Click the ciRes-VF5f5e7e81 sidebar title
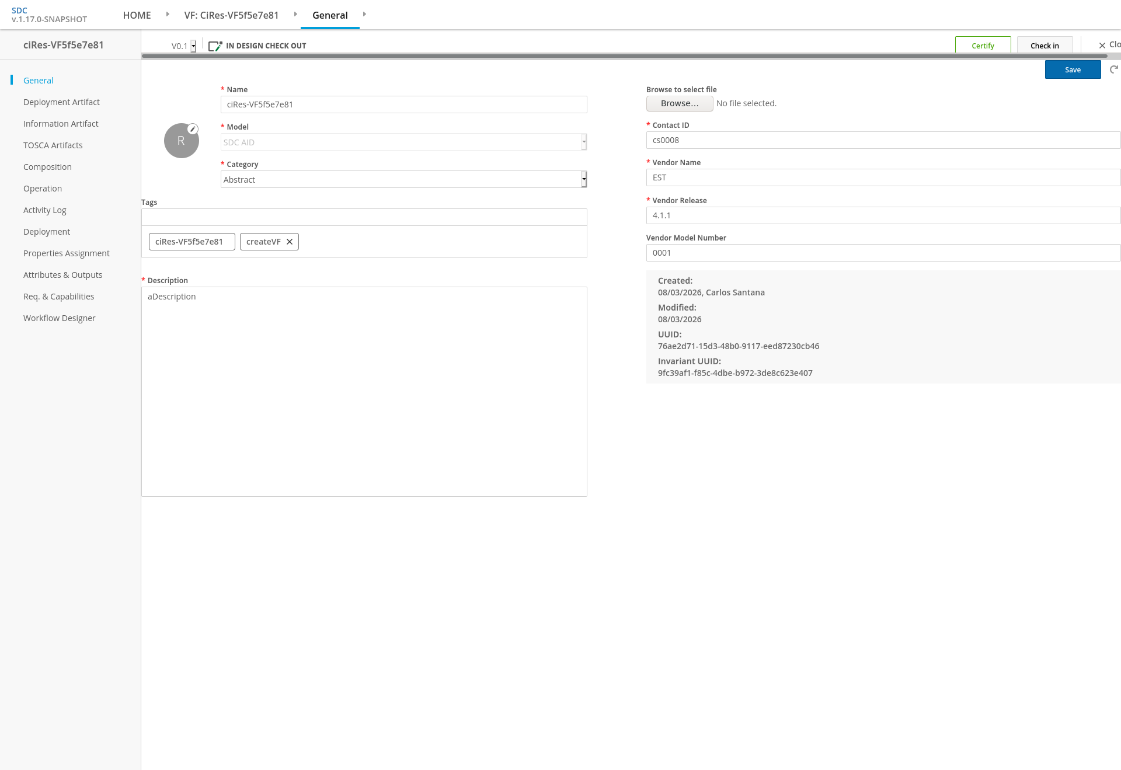Image resolution: width=1121 pixels, height=770 pixels. [64, 45]
